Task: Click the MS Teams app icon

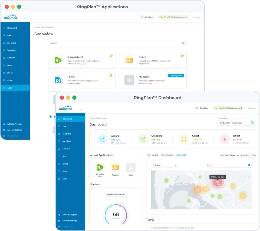Action: click(129, 80)
